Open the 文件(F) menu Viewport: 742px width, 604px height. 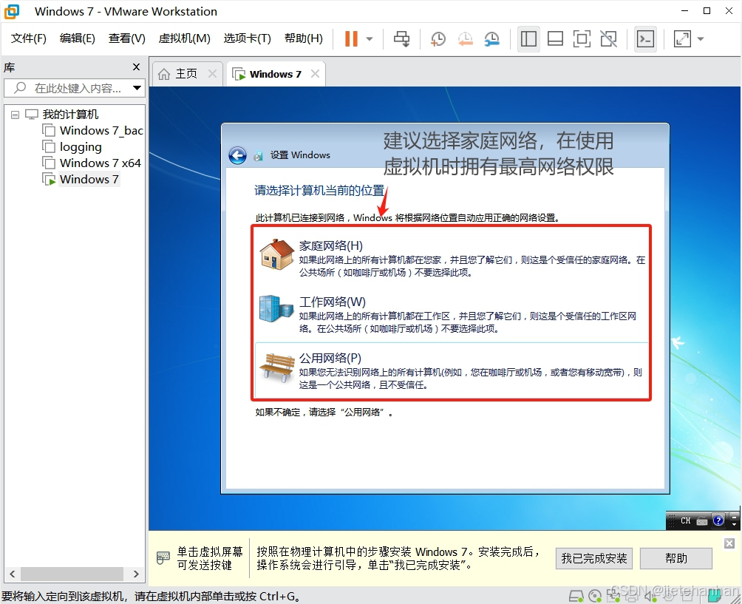click(x=28, y=38)
